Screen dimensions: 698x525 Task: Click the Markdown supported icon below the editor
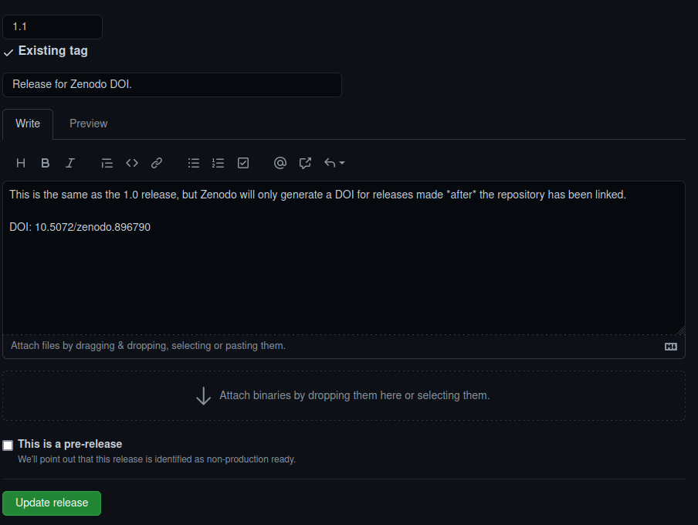click(670, 347)
